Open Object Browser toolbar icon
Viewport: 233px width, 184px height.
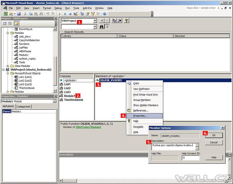tap(93, 14)
